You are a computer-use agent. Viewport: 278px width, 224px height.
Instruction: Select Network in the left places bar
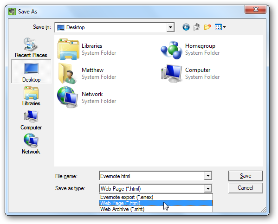click(x=31, y=144)
